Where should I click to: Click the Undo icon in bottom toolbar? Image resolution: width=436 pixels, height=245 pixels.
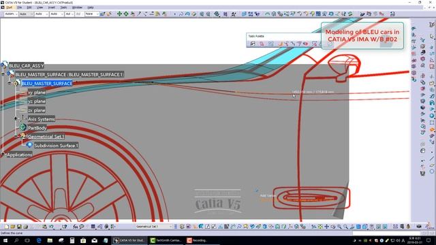(51, 227)
